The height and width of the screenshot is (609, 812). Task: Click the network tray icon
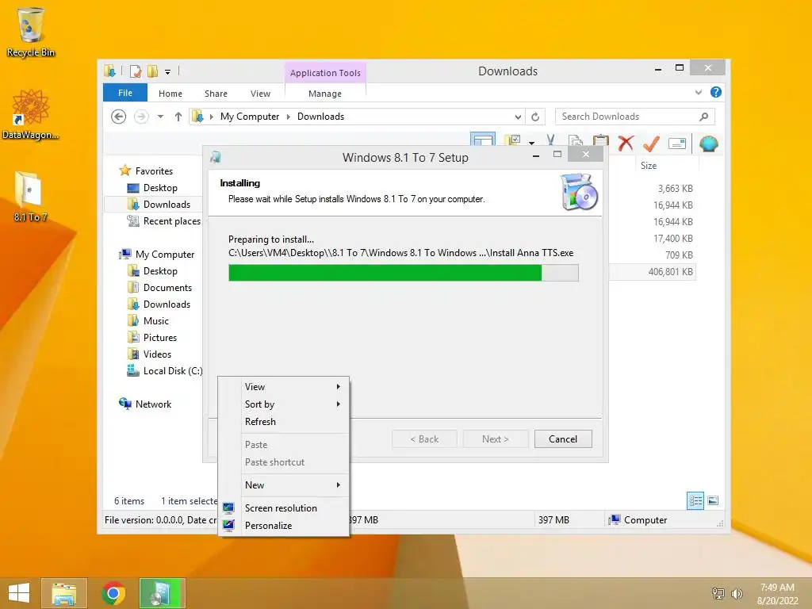[x=718, y=593]
